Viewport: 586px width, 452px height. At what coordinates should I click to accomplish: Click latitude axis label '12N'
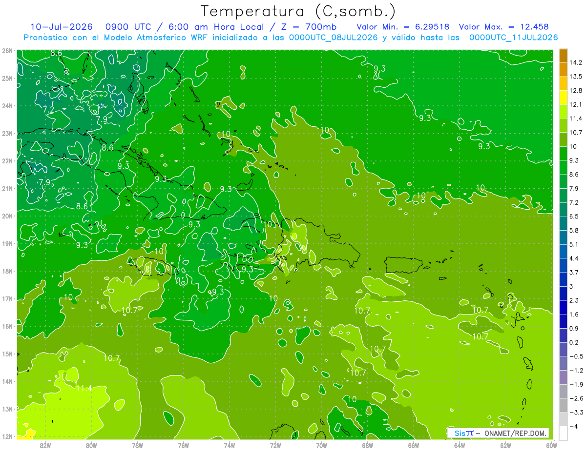point(7,436)
